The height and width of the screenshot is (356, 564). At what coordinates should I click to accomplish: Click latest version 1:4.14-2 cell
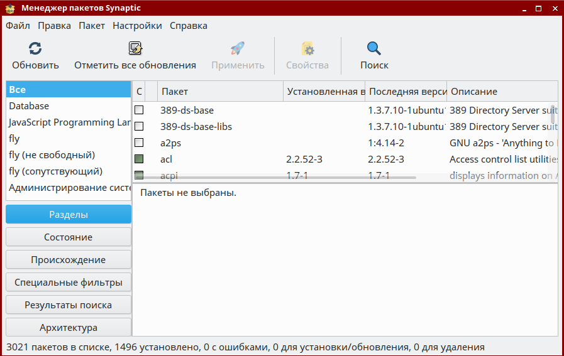[386, 143]
